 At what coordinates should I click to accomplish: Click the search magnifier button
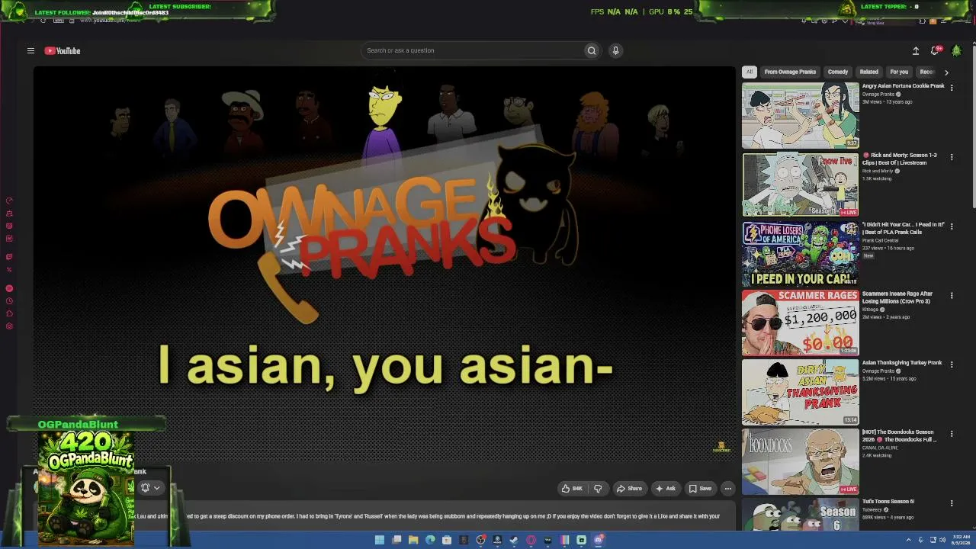tap(591, 50)
